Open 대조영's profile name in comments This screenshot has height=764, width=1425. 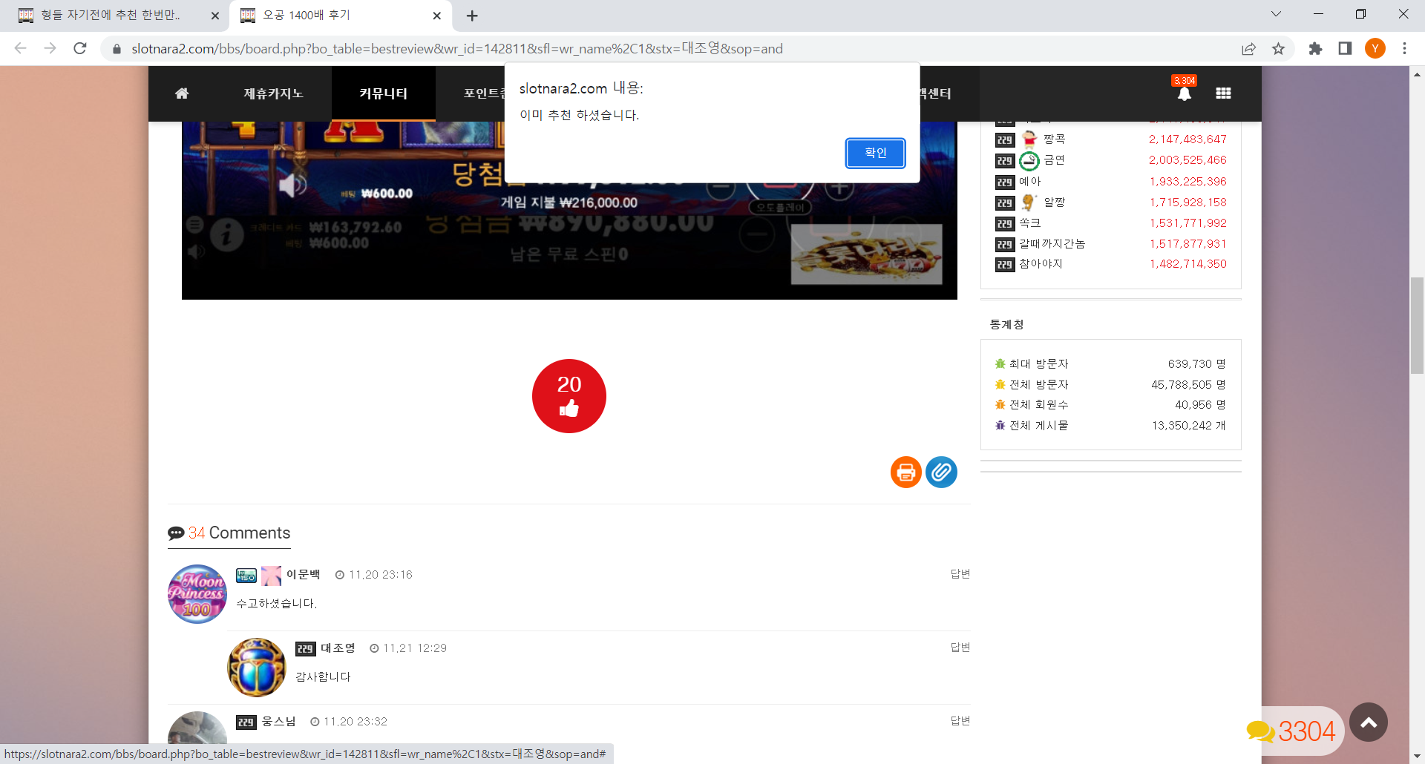(x=338, y=648)
